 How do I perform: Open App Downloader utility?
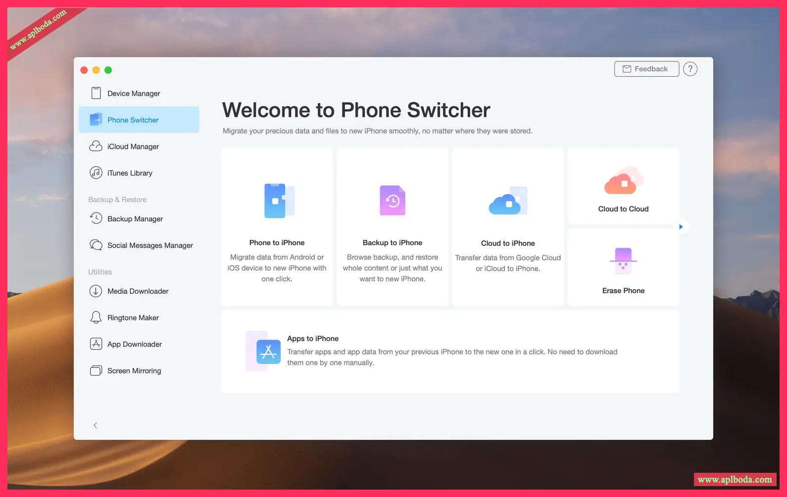pyautogui.click(x=139, y=344)
